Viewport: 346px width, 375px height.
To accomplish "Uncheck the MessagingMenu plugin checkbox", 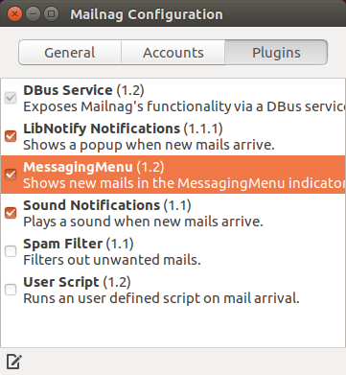I will [11, 175].
